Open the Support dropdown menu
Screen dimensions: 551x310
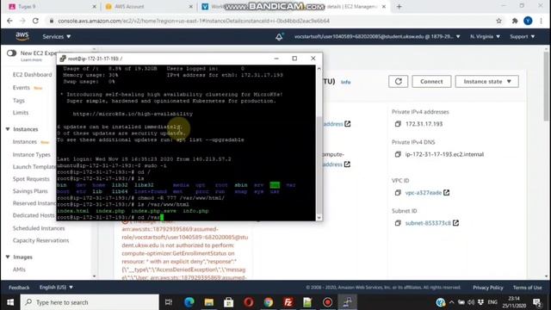[523, 36]
